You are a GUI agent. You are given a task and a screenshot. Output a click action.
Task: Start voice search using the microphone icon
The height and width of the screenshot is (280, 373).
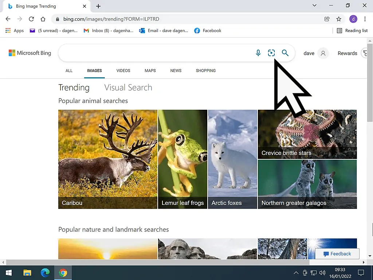pyautogui.click(x=258, y=53)
